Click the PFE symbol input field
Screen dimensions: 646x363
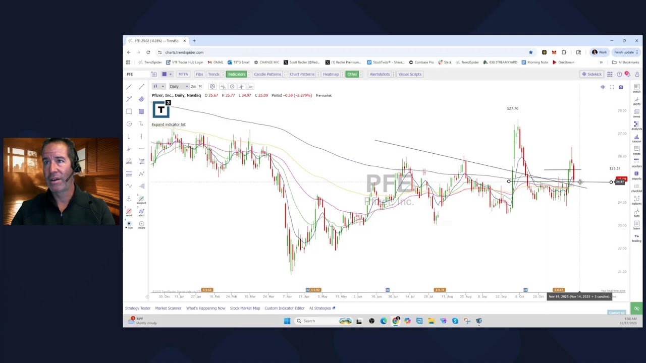[137, 74]
